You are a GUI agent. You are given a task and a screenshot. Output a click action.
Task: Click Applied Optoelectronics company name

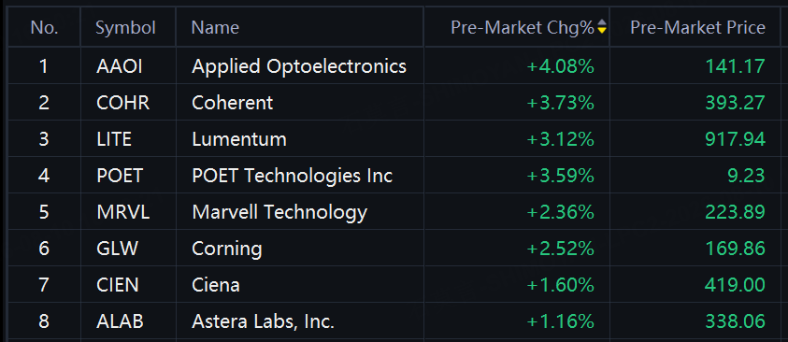click(x=299, y=65)
